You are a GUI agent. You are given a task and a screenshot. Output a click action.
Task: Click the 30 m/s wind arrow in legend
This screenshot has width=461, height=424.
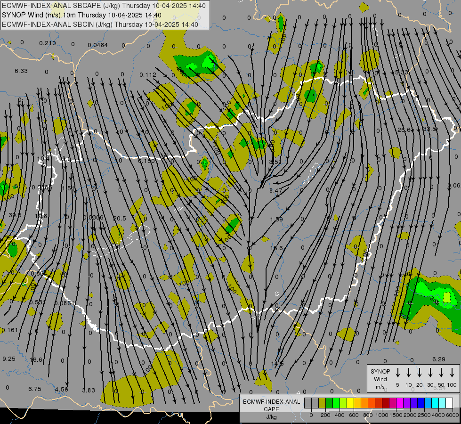[x=430, y=373]
